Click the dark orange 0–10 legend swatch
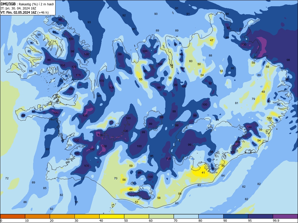Image resolution: width=298 pixels, height=223 pixels. pos(13,216)
